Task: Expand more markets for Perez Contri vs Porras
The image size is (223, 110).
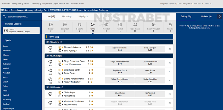Action: click(x=170, y=72)
